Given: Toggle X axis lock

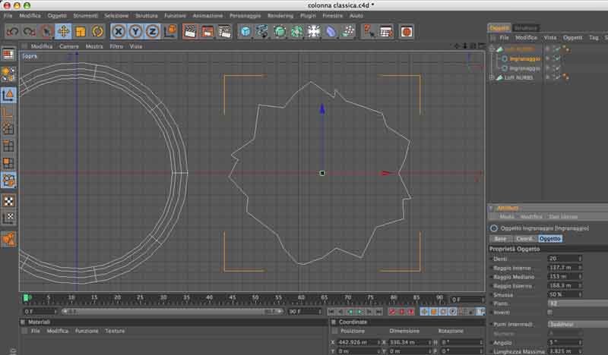Looking at the screenshot, I should click(x=119, y=32).
